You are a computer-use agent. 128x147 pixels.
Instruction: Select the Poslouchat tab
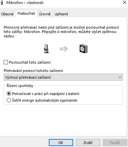(x=26, y=13)
